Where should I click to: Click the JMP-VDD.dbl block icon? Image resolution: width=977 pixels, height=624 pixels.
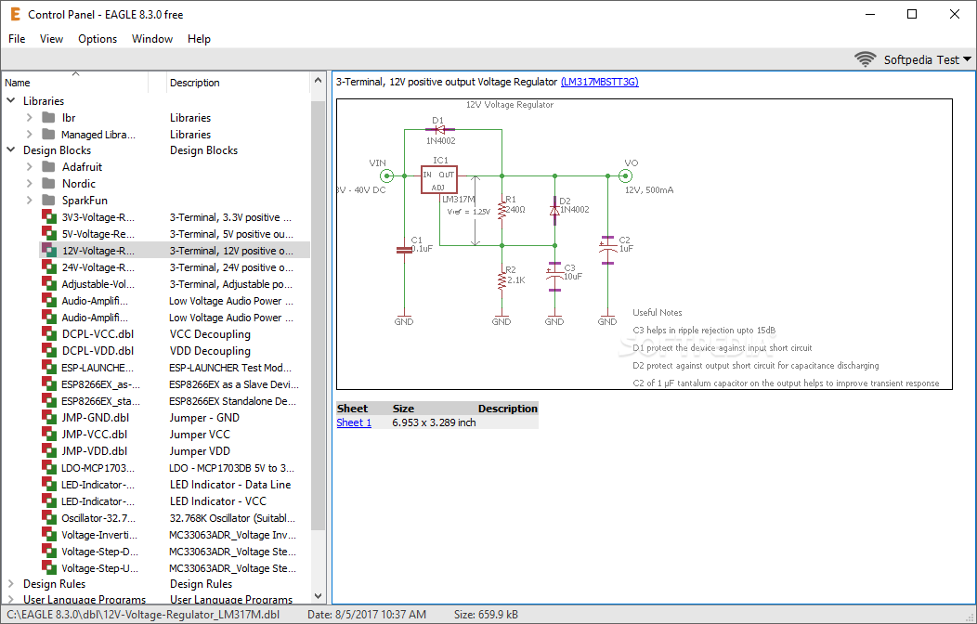point(49,450)
